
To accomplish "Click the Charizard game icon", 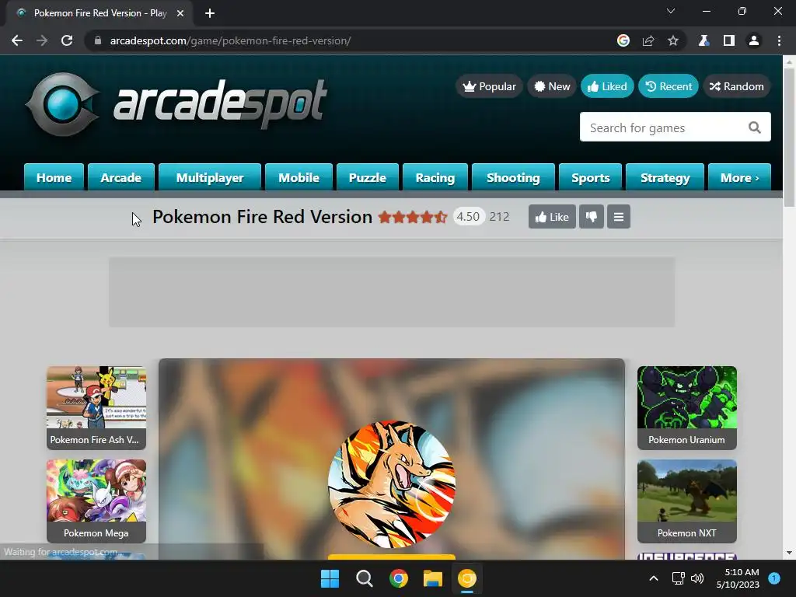I will click(392, 484).
